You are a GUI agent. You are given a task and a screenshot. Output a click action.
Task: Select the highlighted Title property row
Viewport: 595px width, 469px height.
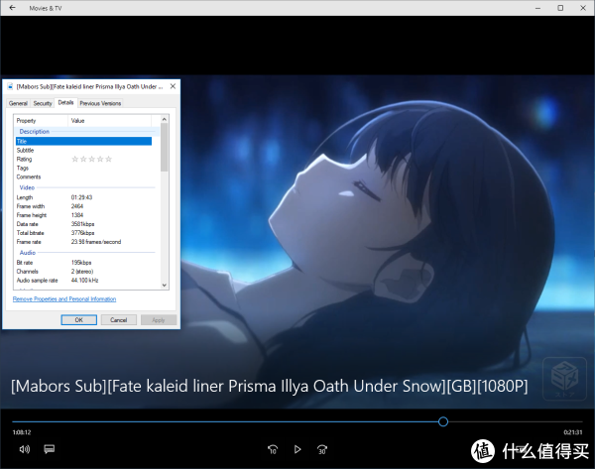click(x=83, y=141)
